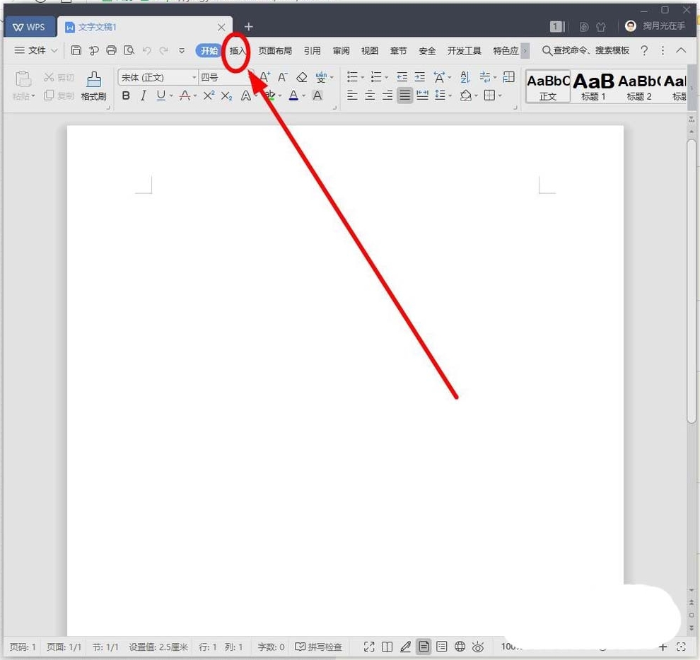This screenshot has width=700, height=660.
Task: Toggle eye protection mode icon
Action: click(478, 647)
